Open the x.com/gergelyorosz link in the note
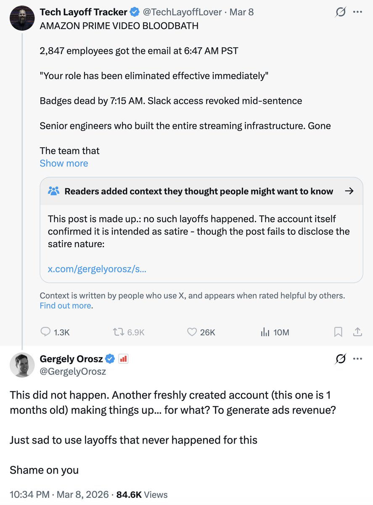Screen dimensions: 373x505 [x=97, y=269]
